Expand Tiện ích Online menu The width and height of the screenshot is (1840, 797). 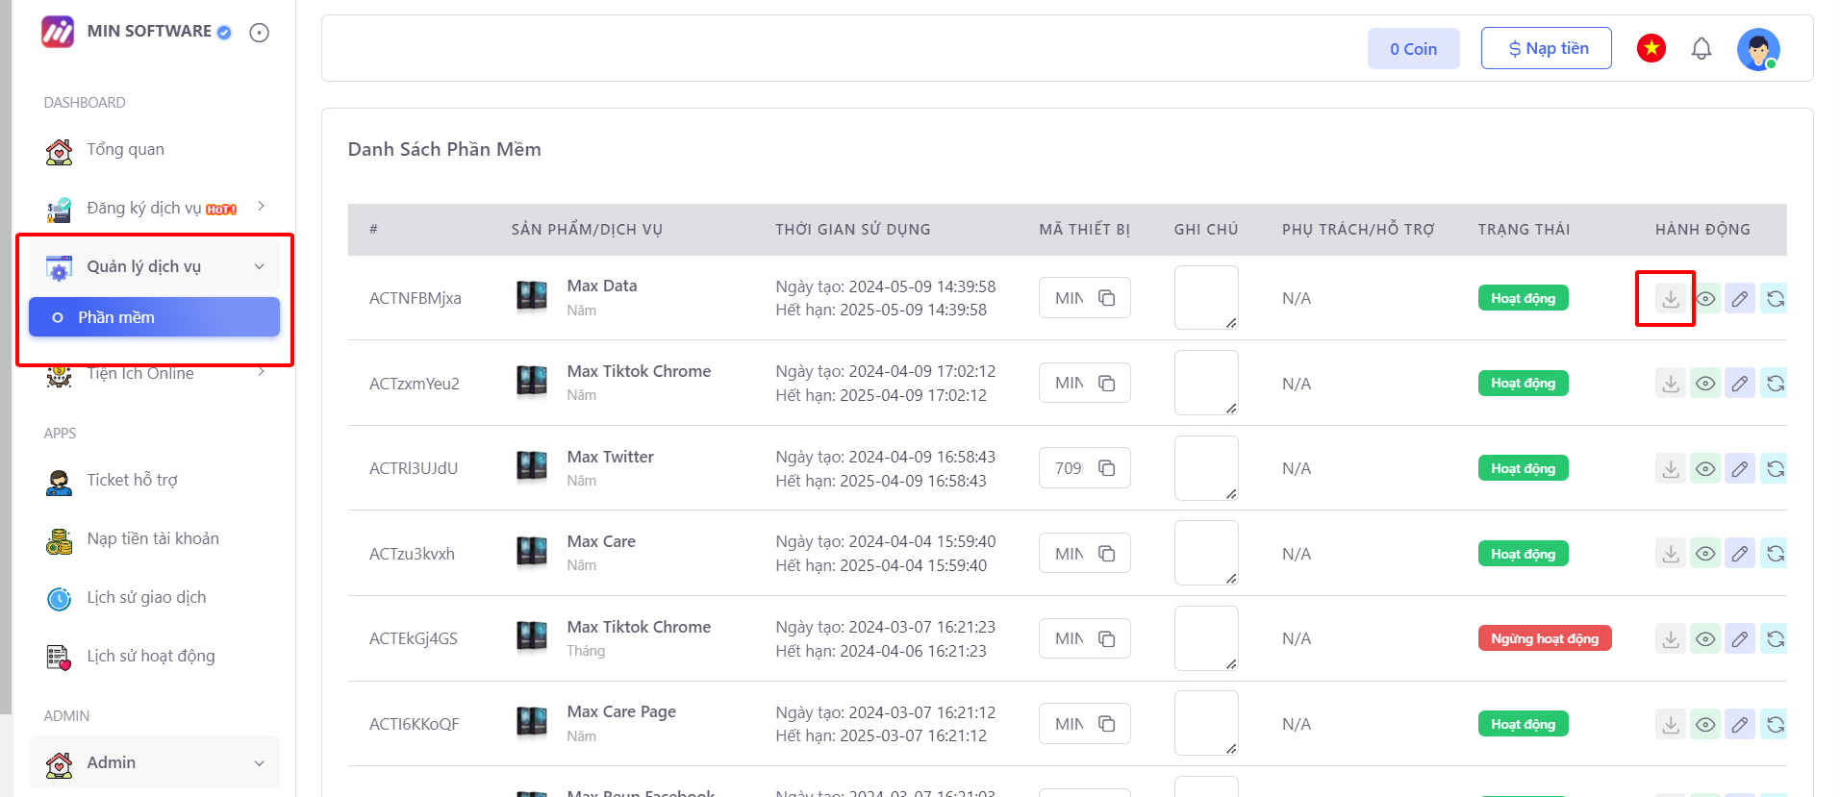coord(154,374)
